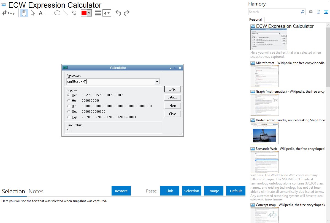Open the Notes tab
The height and width of the screenshot is (223, 330).
(36, 191)
